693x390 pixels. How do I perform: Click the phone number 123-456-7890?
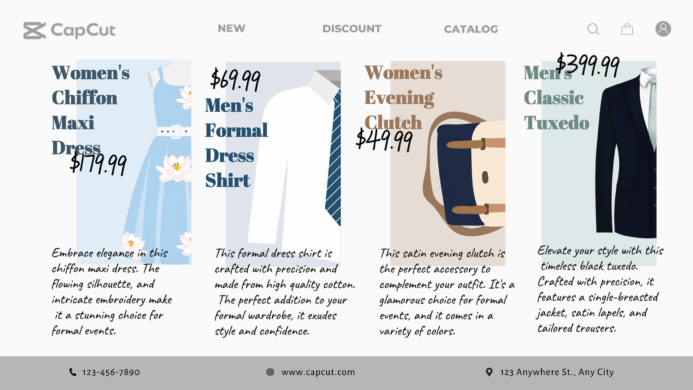point(111,372)
